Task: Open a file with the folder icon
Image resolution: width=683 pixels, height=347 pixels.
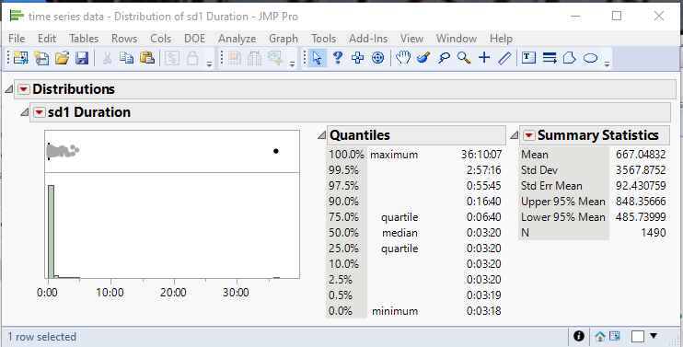Action: pos(63,58)
